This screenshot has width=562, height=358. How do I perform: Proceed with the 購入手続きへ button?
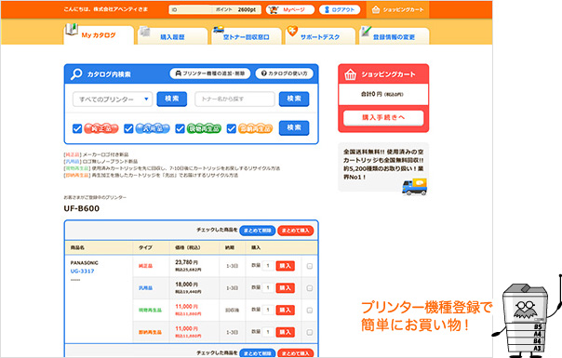[x=383, y=117]
